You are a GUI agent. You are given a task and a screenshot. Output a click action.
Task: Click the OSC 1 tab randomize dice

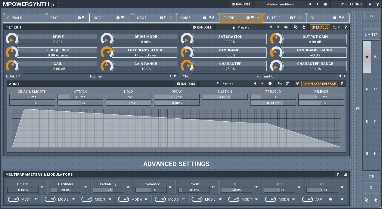coord(79,18)
